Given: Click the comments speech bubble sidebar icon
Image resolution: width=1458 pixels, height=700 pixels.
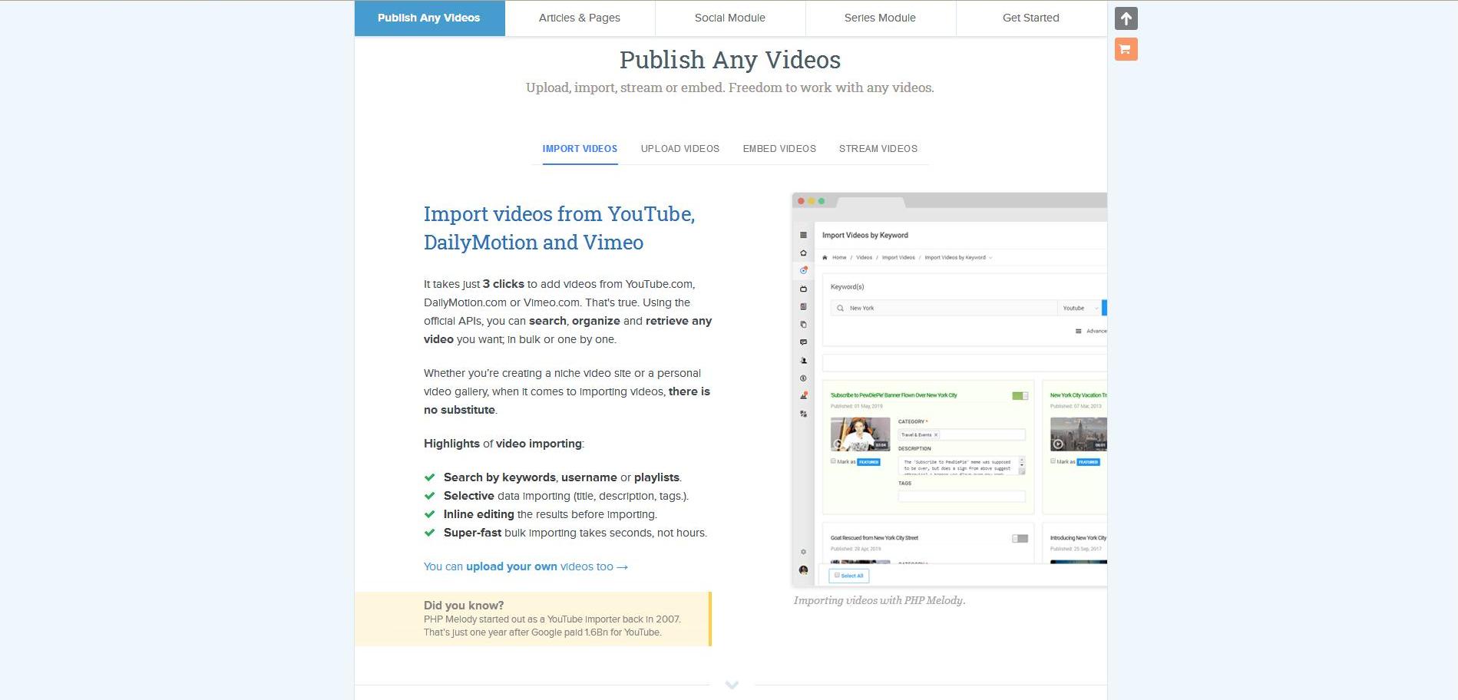Looking at the screenshot, I should click(x=803, y=342).
